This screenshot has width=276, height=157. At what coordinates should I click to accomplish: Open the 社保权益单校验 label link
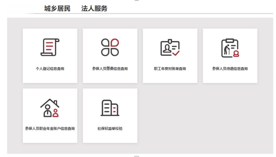pos(110,128)
